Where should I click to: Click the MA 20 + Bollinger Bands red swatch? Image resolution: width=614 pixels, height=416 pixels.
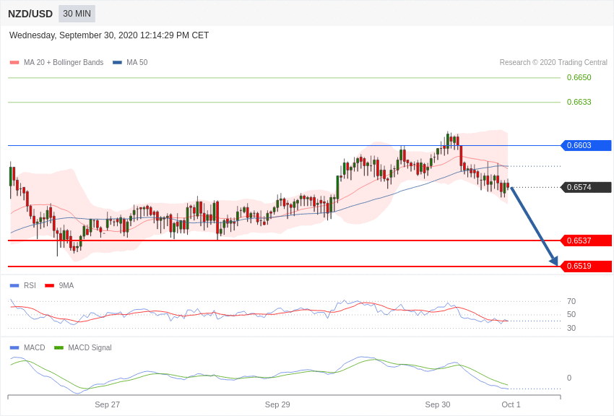[14, 63]
